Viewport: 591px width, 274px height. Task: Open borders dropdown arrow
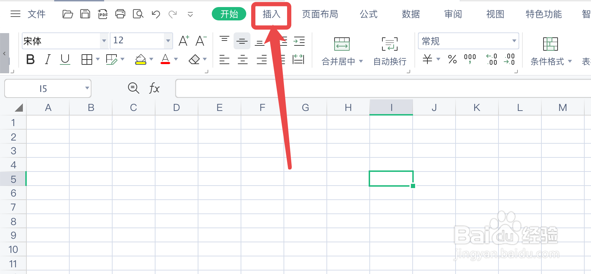click(x=98, y=59)
